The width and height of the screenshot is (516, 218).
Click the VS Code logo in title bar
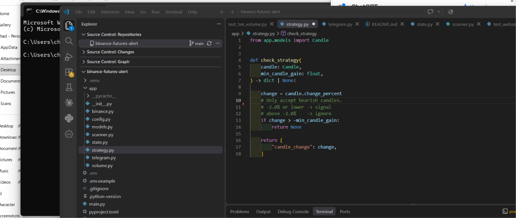(x=66, y=12)
